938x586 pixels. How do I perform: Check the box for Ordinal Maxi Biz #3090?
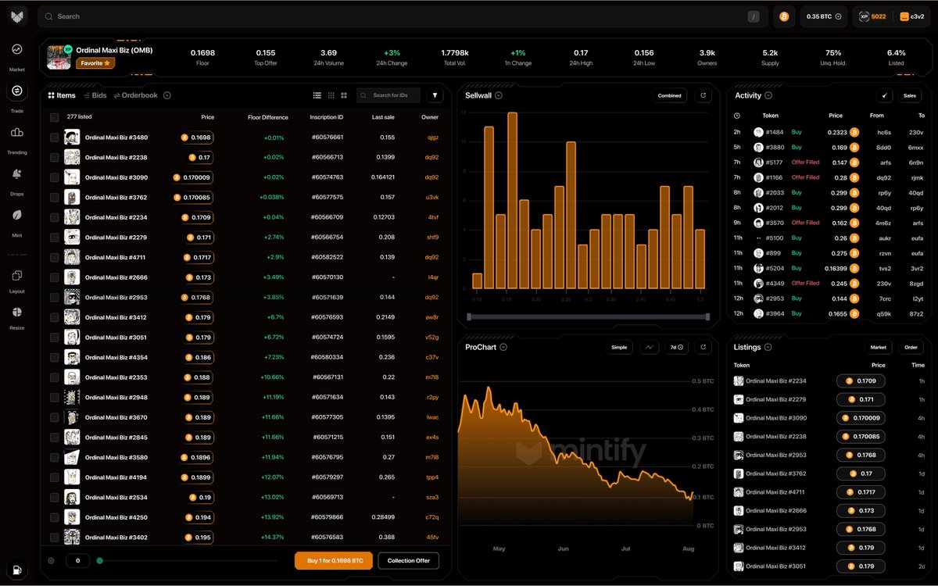(55, 177)
